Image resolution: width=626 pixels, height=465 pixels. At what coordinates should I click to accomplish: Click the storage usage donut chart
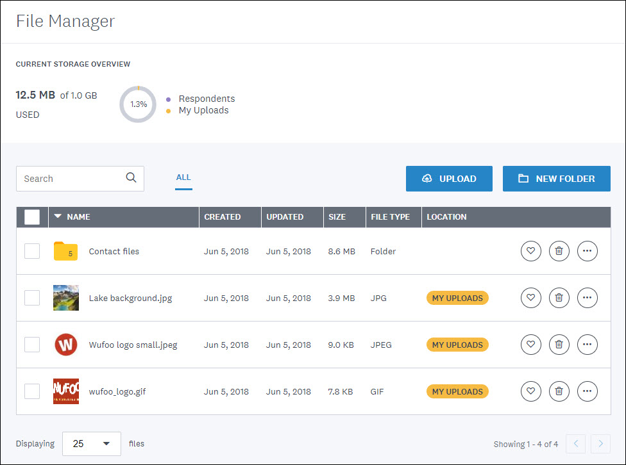(x=137, y=104)
